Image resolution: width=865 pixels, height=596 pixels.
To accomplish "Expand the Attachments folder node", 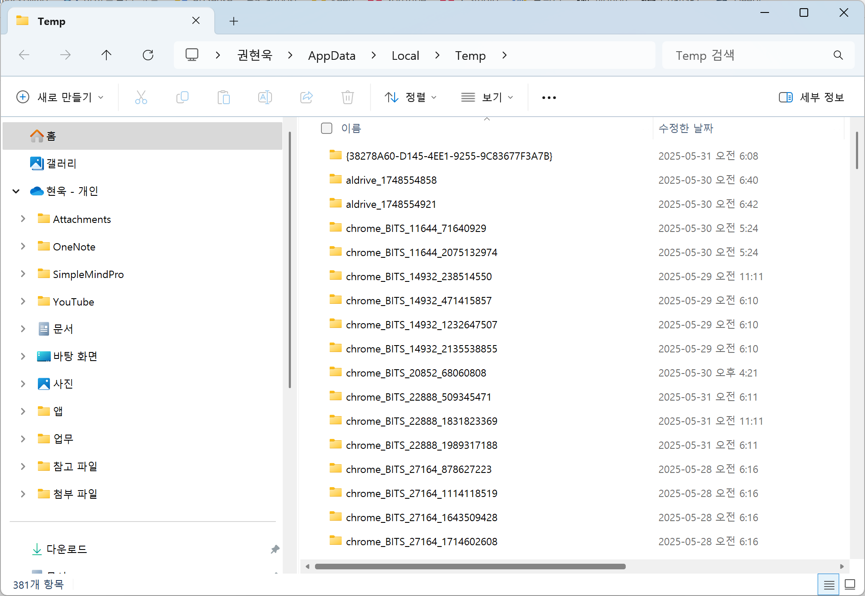I will [23, 219].
